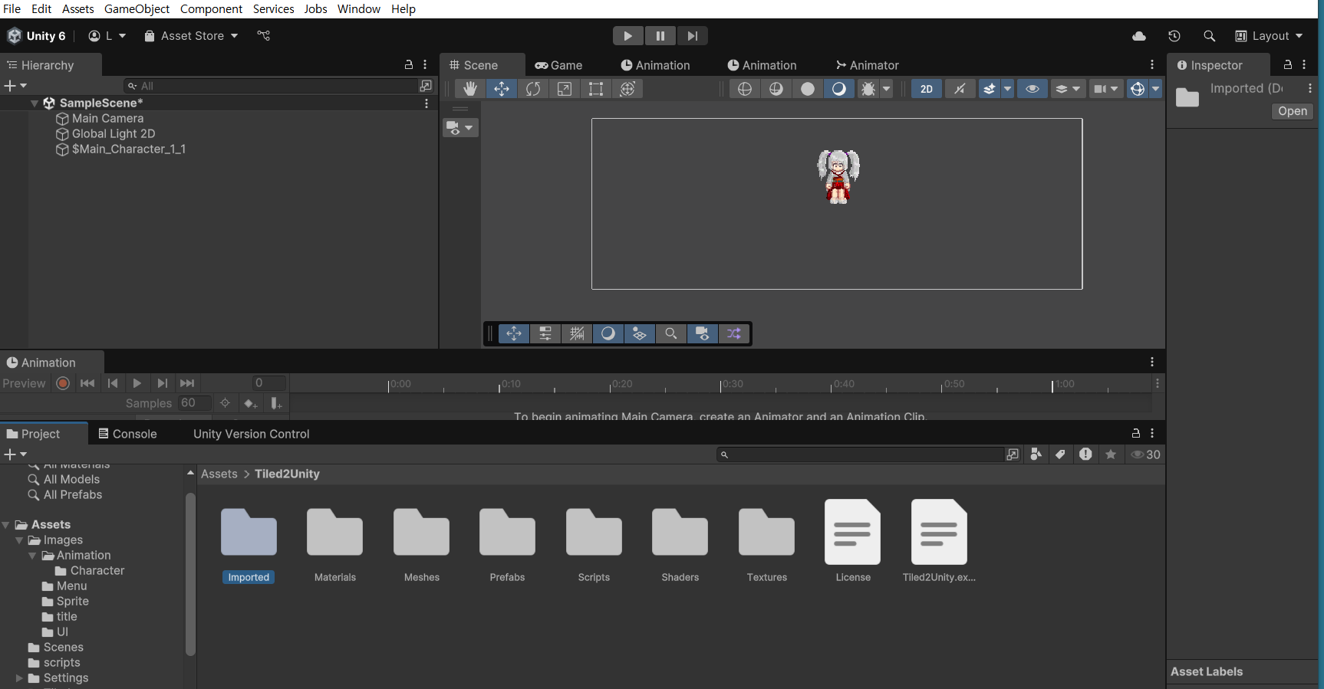This screenshot has width=1324, height=689.
Task: Click the Samples value field
Action: click(194, 403)
